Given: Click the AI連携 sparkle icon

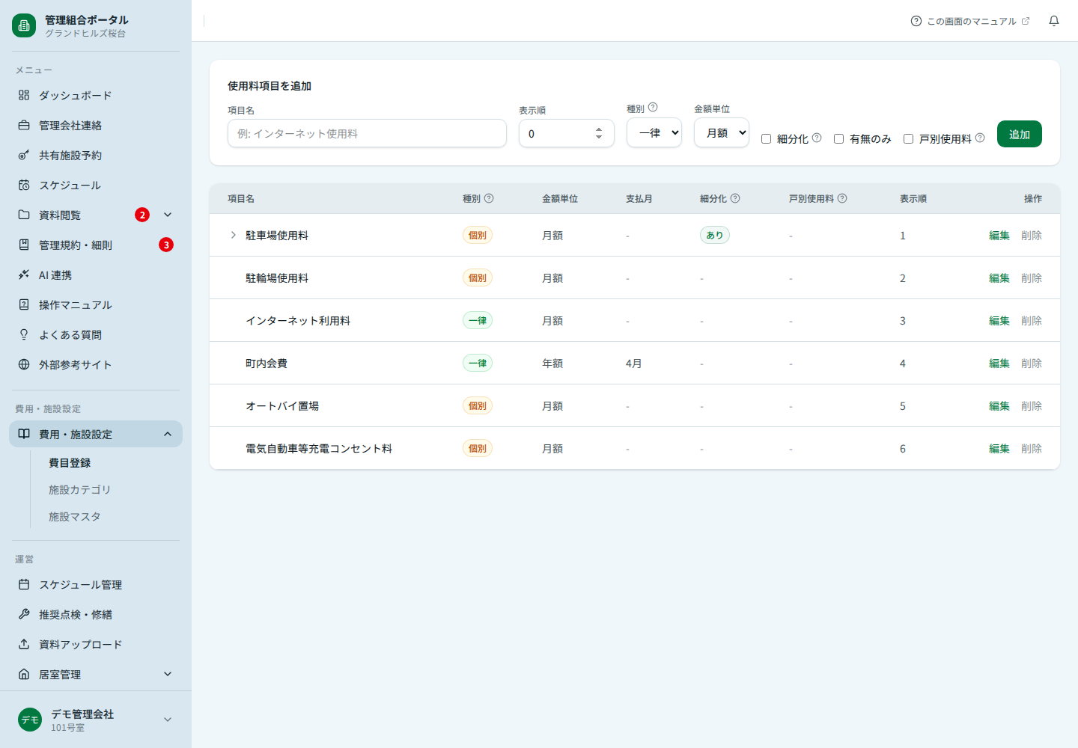Looking at the screenshot, I should 24,275.
